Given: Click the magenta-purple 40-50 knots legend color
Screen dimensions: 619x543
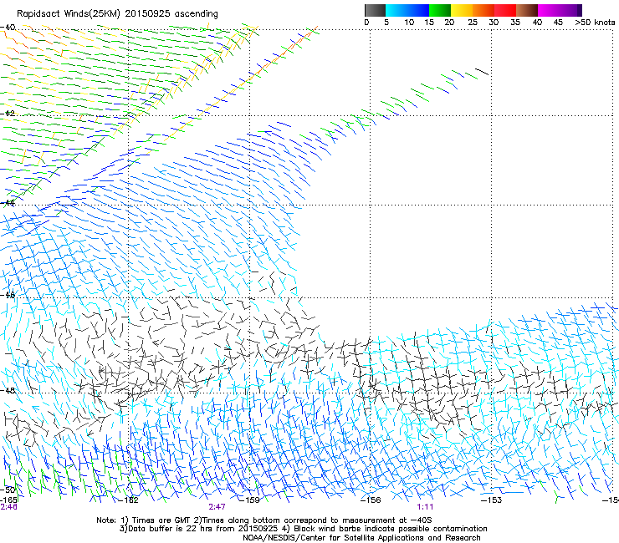Looking at the screenshot, I should [x=560, y=10].
